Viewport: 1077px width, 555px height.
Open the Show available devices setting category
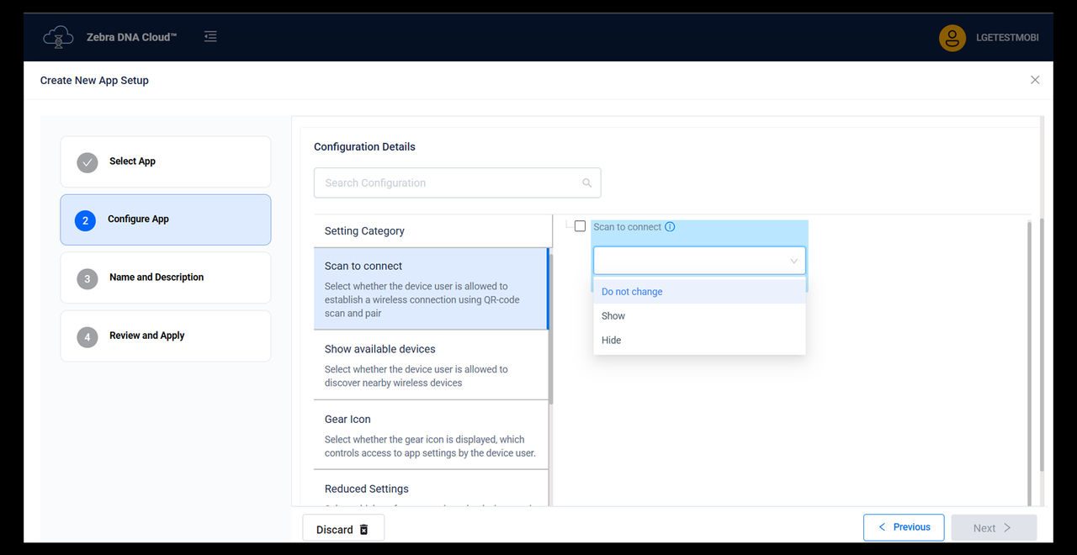click(379, 348)
